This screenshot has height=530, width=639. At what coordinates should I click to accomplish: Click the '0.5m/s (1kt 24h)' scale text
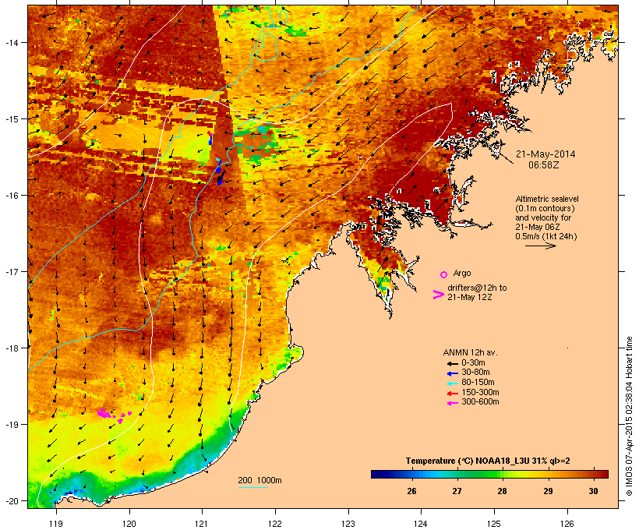(546, 236)
